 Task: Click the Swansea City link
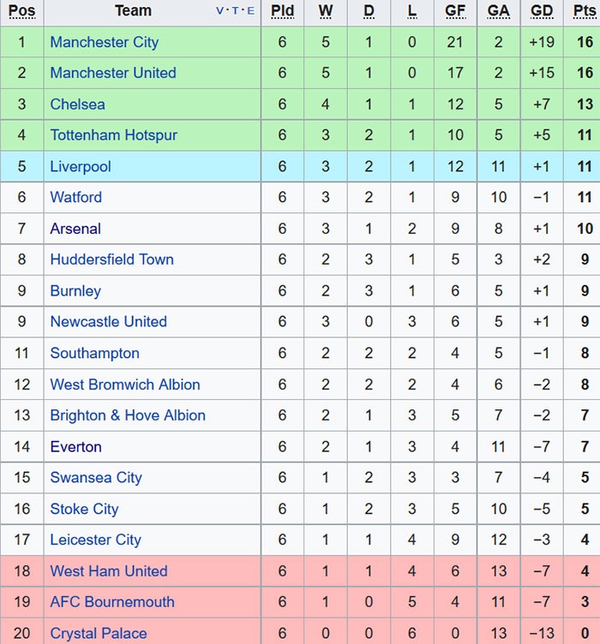[x=96, y=478]
